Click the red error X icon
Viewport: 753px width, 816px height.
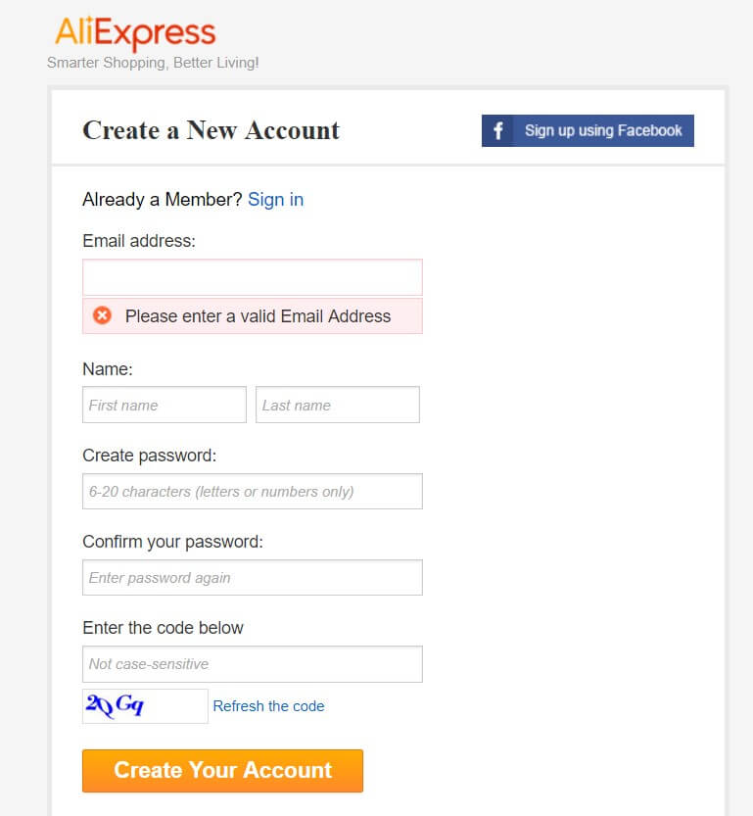click(102, 315)
